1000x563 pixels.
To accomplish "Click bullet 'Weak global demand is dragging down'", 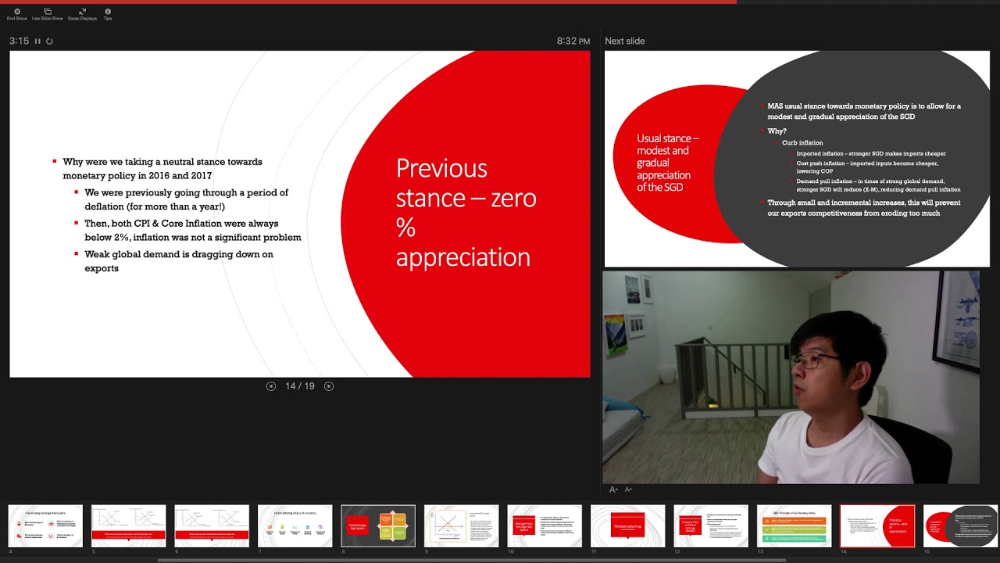I will click(x=179, y=261).
